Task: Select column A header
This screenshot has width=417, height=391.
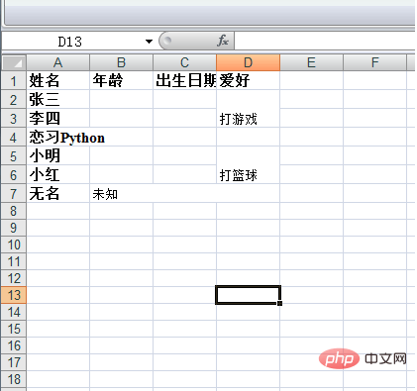Action: (x=58, y=62)
